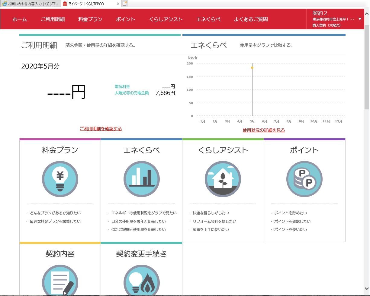Select 自分の使用量を去年と比較したい
The image size is (370, 296).
coord(139,221)
